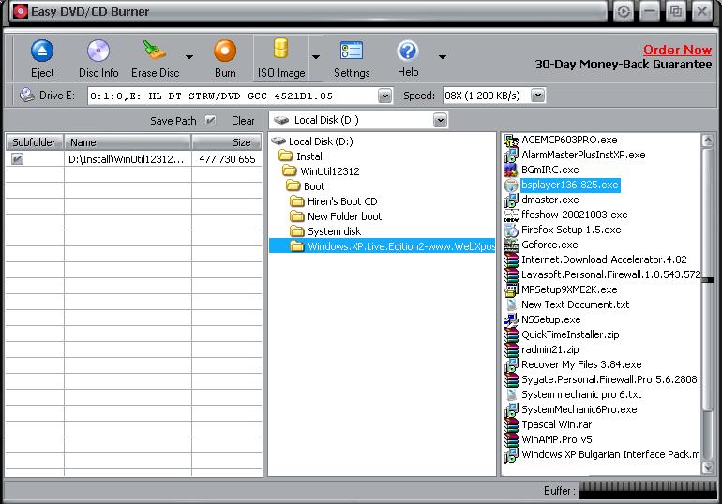Select Local Disk (D:) tree root
The height and width of the screenshot is (504, 722).
point(321,141)
